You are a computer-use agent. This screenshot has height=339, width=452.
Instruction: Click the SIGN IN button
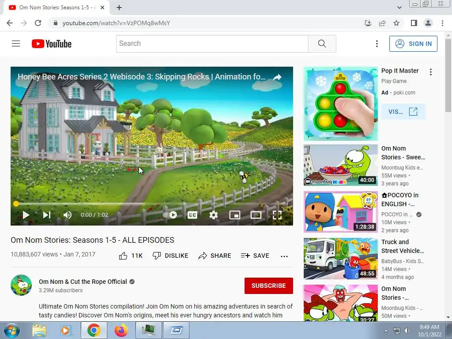click(413, 44)
